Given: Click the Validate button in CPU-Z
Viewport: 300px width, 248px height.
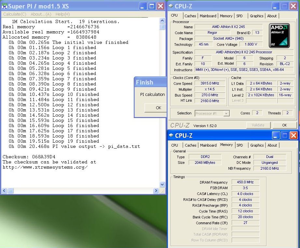Looking at the screenshot, I should [x=258, y=125].
